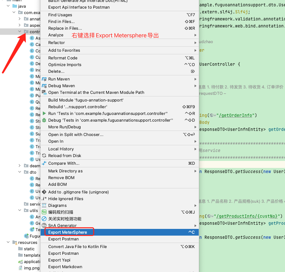Select Delete... in context menu
The height and width of the screenshot is (272, 285).
pos(119,72)
